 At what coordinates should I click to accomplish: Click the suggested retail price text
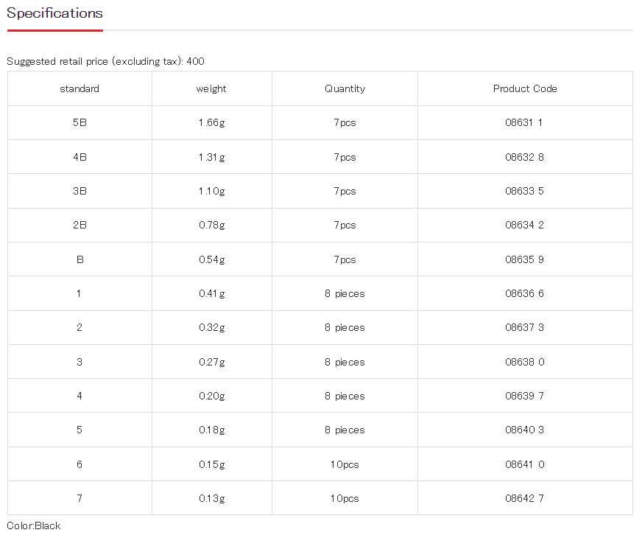pos(105,61)
